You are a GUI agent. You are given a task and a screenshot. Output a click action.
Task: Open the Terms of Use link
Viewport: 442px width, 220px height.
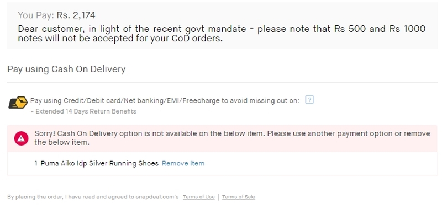click(199, 197)
